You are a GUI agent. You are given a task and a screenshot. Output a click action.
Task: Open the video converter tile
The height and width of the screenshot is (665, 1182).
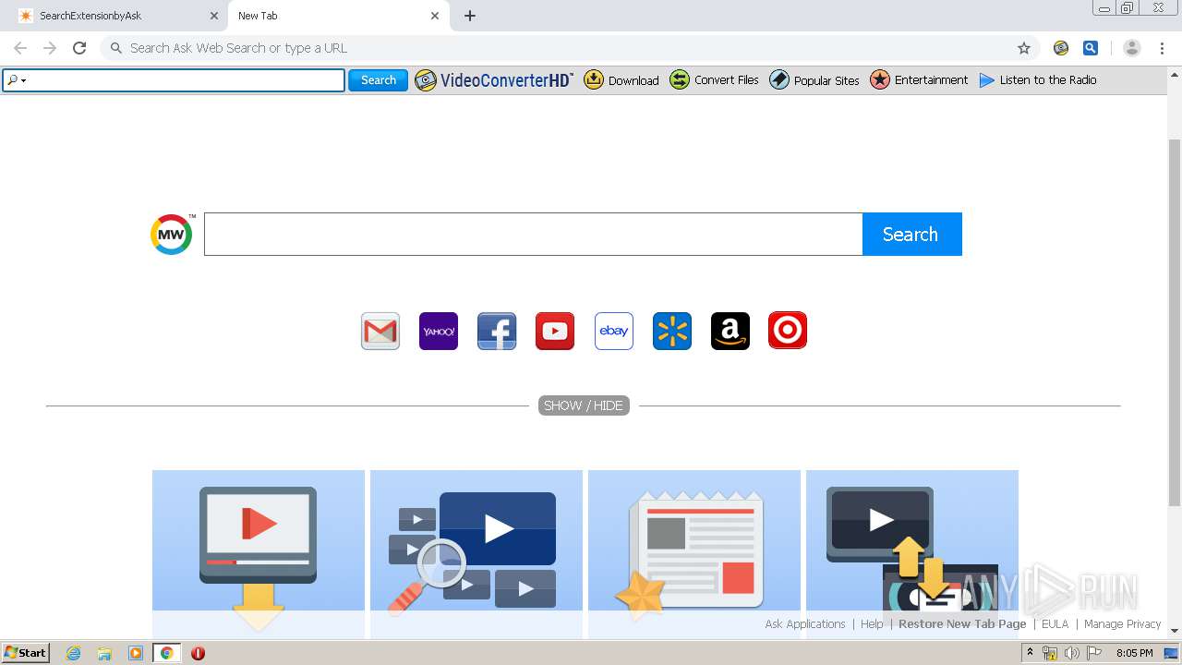pyautogui.click(x=912, y=554)
